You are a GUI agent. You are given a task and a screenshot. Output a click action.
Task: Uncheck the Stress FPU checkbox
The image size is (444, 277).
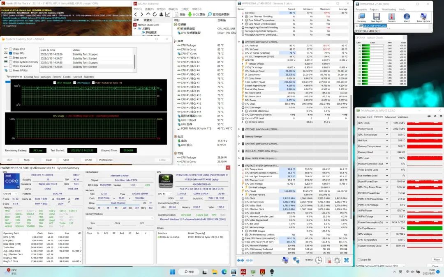[10, 53]
